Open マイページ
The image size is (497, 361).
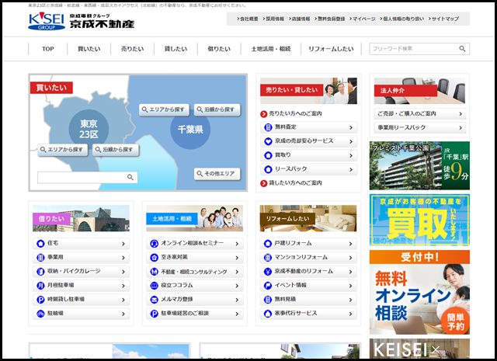point(363,19)
